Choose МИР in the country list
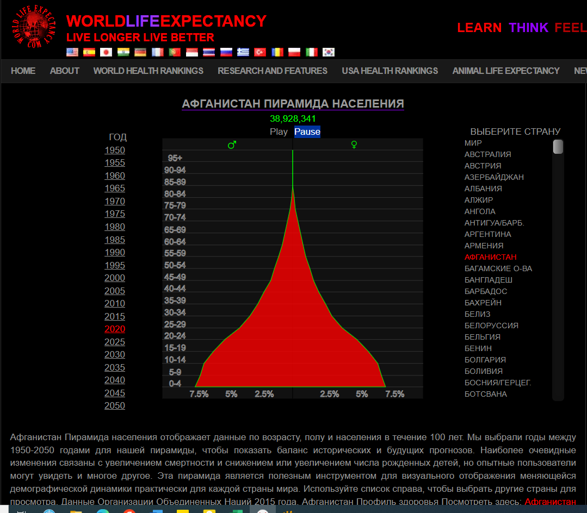587x513 pixels. pyautogui.click(x=473, y=143)
